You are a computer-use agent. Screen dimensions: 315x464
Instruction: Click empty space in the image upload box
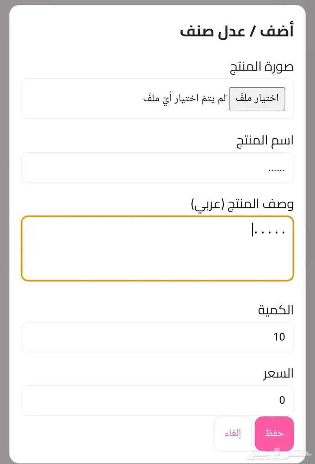[81, 99]
